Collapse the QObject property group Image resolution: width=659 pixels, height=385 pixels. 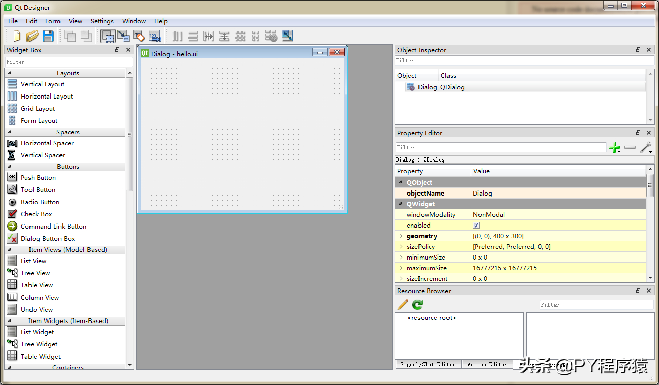click(x=401, y=182)
